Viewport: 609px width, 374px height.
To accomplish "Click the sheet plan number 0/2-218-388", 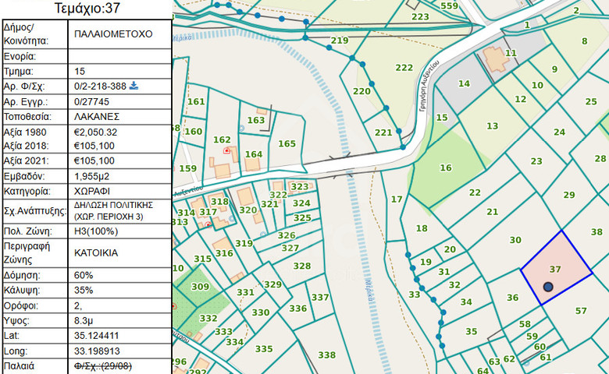I will (x=100, y=86).
